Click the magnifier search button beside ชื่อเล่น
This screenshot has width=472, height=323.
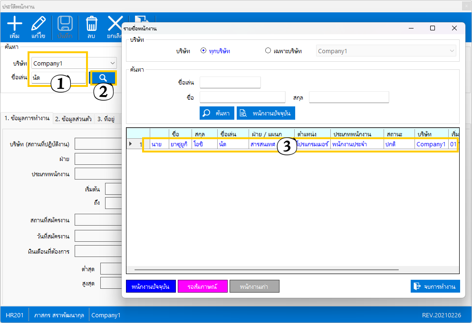pyautogui.click(x=103, y=78)
